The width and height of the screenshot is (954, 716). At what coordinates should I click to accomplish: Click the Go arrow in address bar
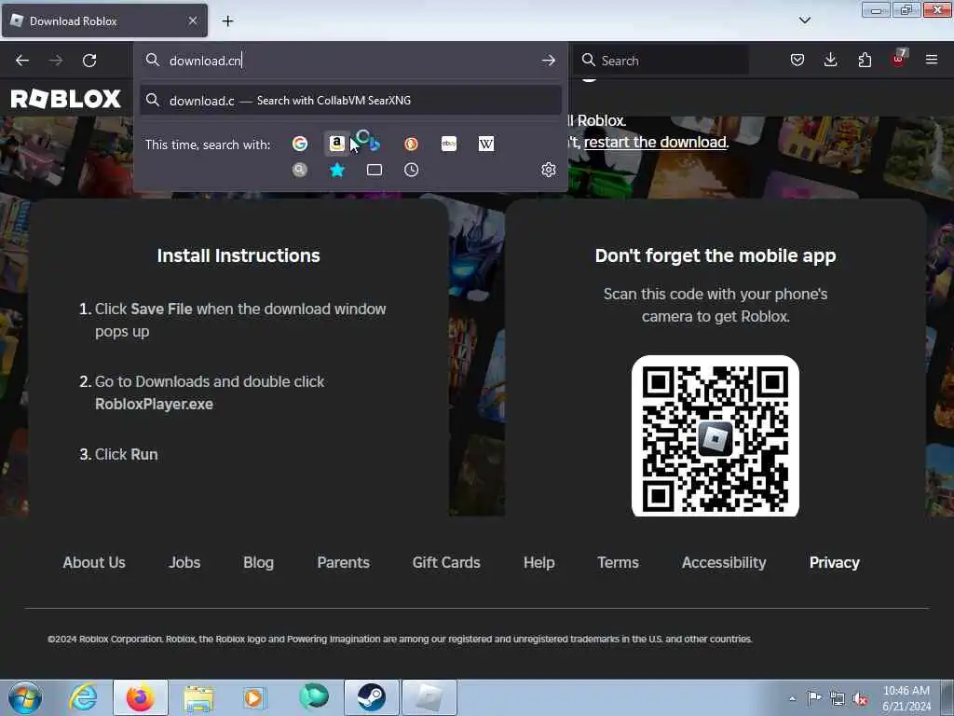(x=548, y=61)
